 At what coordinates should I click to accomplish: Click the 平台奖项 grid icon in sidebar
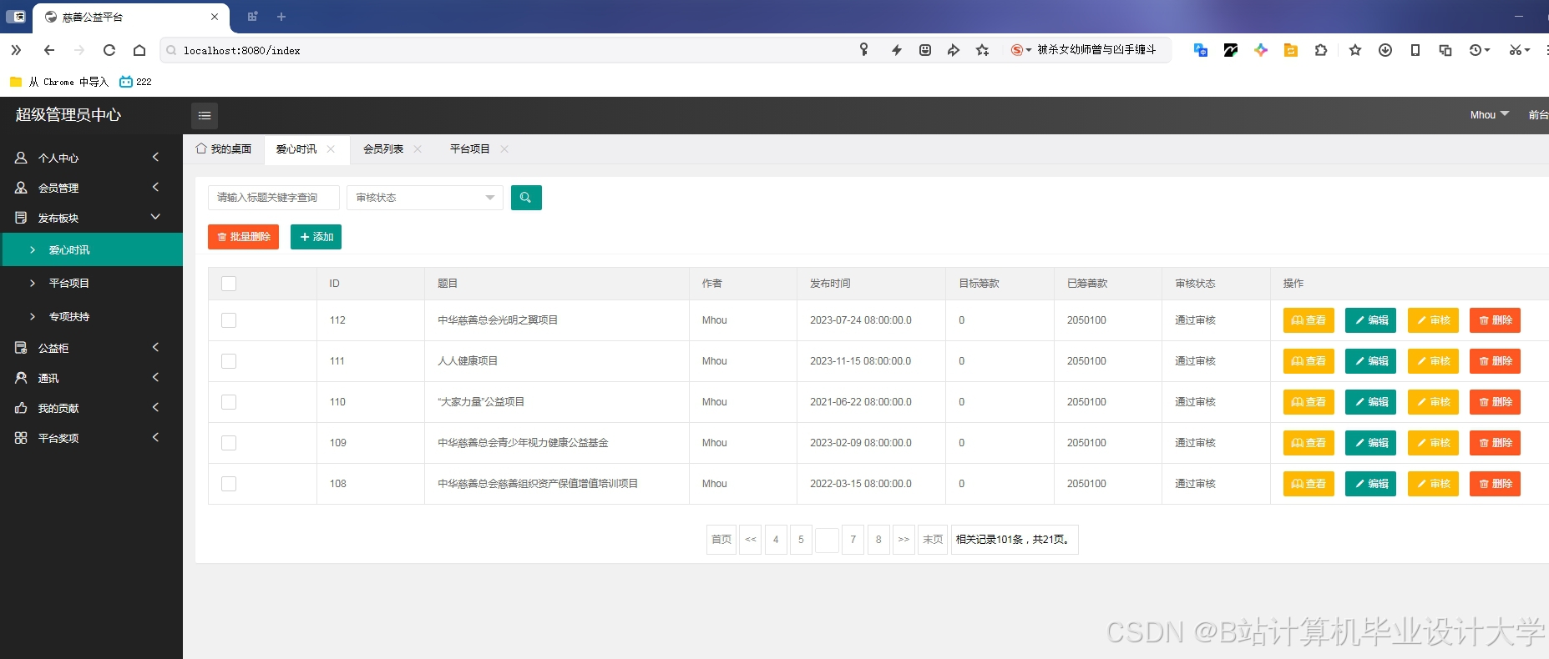pyautogui.click(x=21, y=438)
